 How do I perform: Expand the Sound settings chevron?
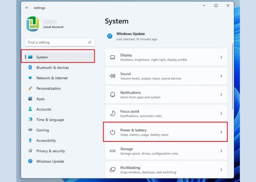point(221,76)
